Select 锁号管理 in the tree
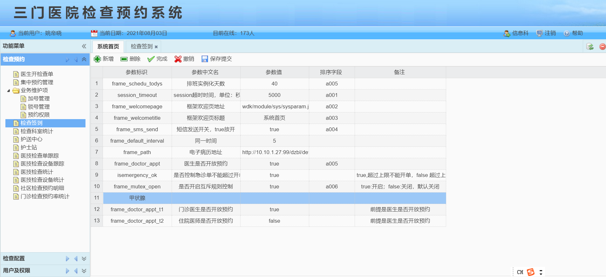The height and width of the screenshot is (277, 606). click(38, 107)
